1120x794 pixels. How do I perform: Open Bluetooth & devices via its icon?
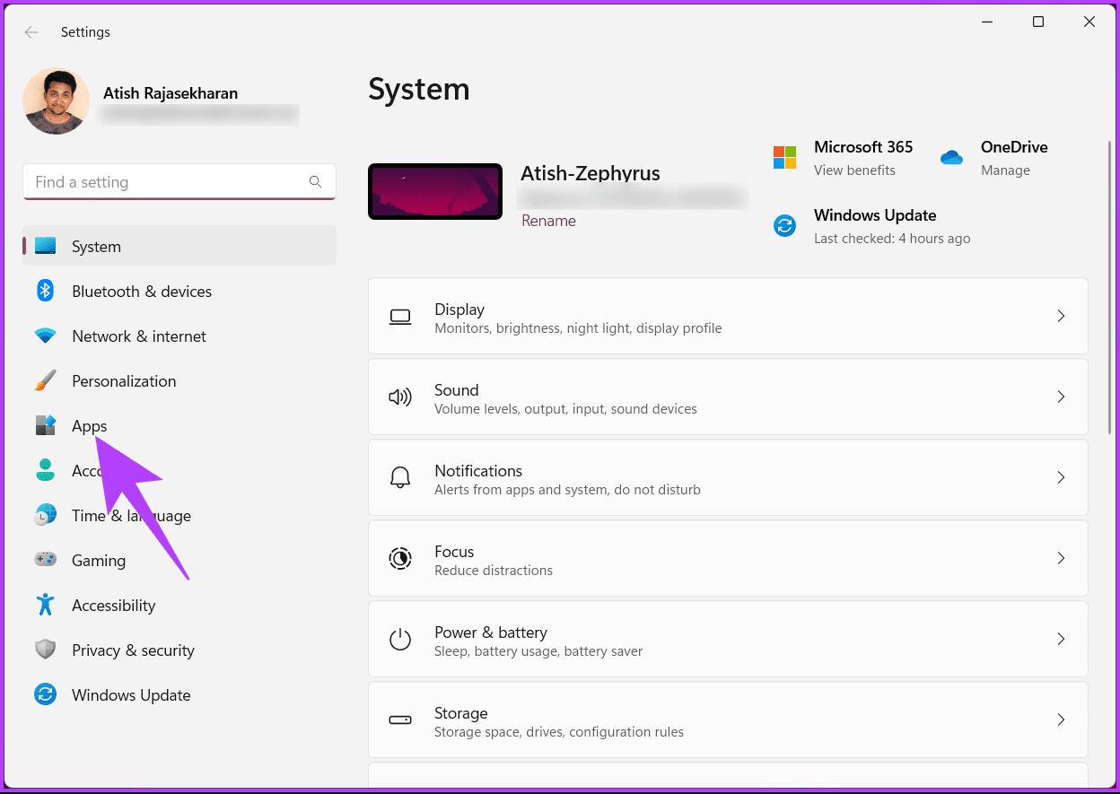click(x=46, y=291)
